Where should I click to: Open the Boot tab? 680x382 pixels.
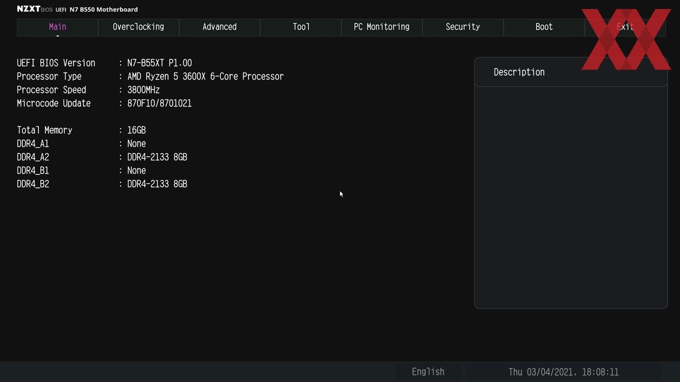(544, 27)
